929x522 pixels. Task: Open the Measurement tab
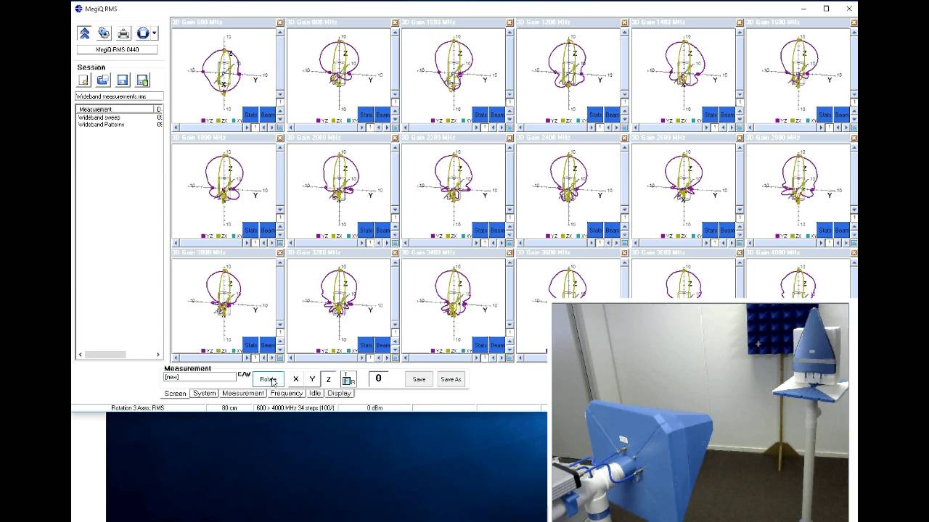[243, 393]
